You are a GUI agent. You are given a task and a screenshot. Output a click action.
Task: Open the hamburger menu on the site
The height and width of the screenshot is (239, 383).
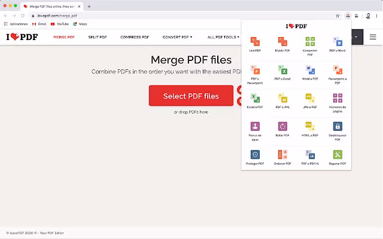click(x=373, y=37)
